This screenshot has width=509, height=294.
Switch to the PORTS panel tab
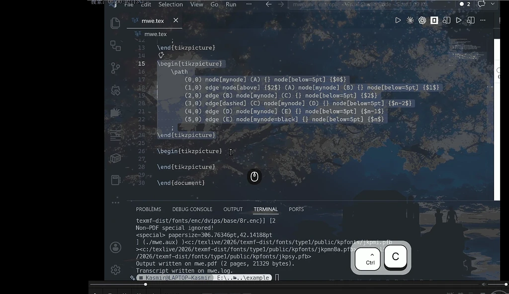point(296,209)
